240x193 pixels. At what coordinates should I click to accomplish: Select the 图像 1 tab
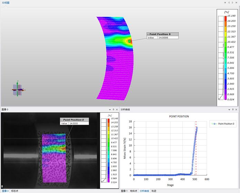coord(124,191)
